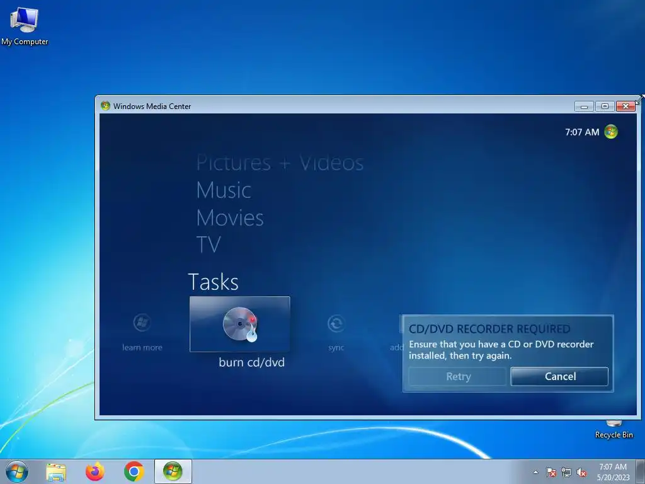Open Windows Explorer from the taskbar
645x484 pixels.
point(56,471)
